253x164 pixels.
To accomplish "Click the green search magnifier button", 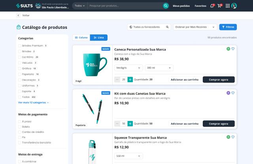I will [166, 6].
